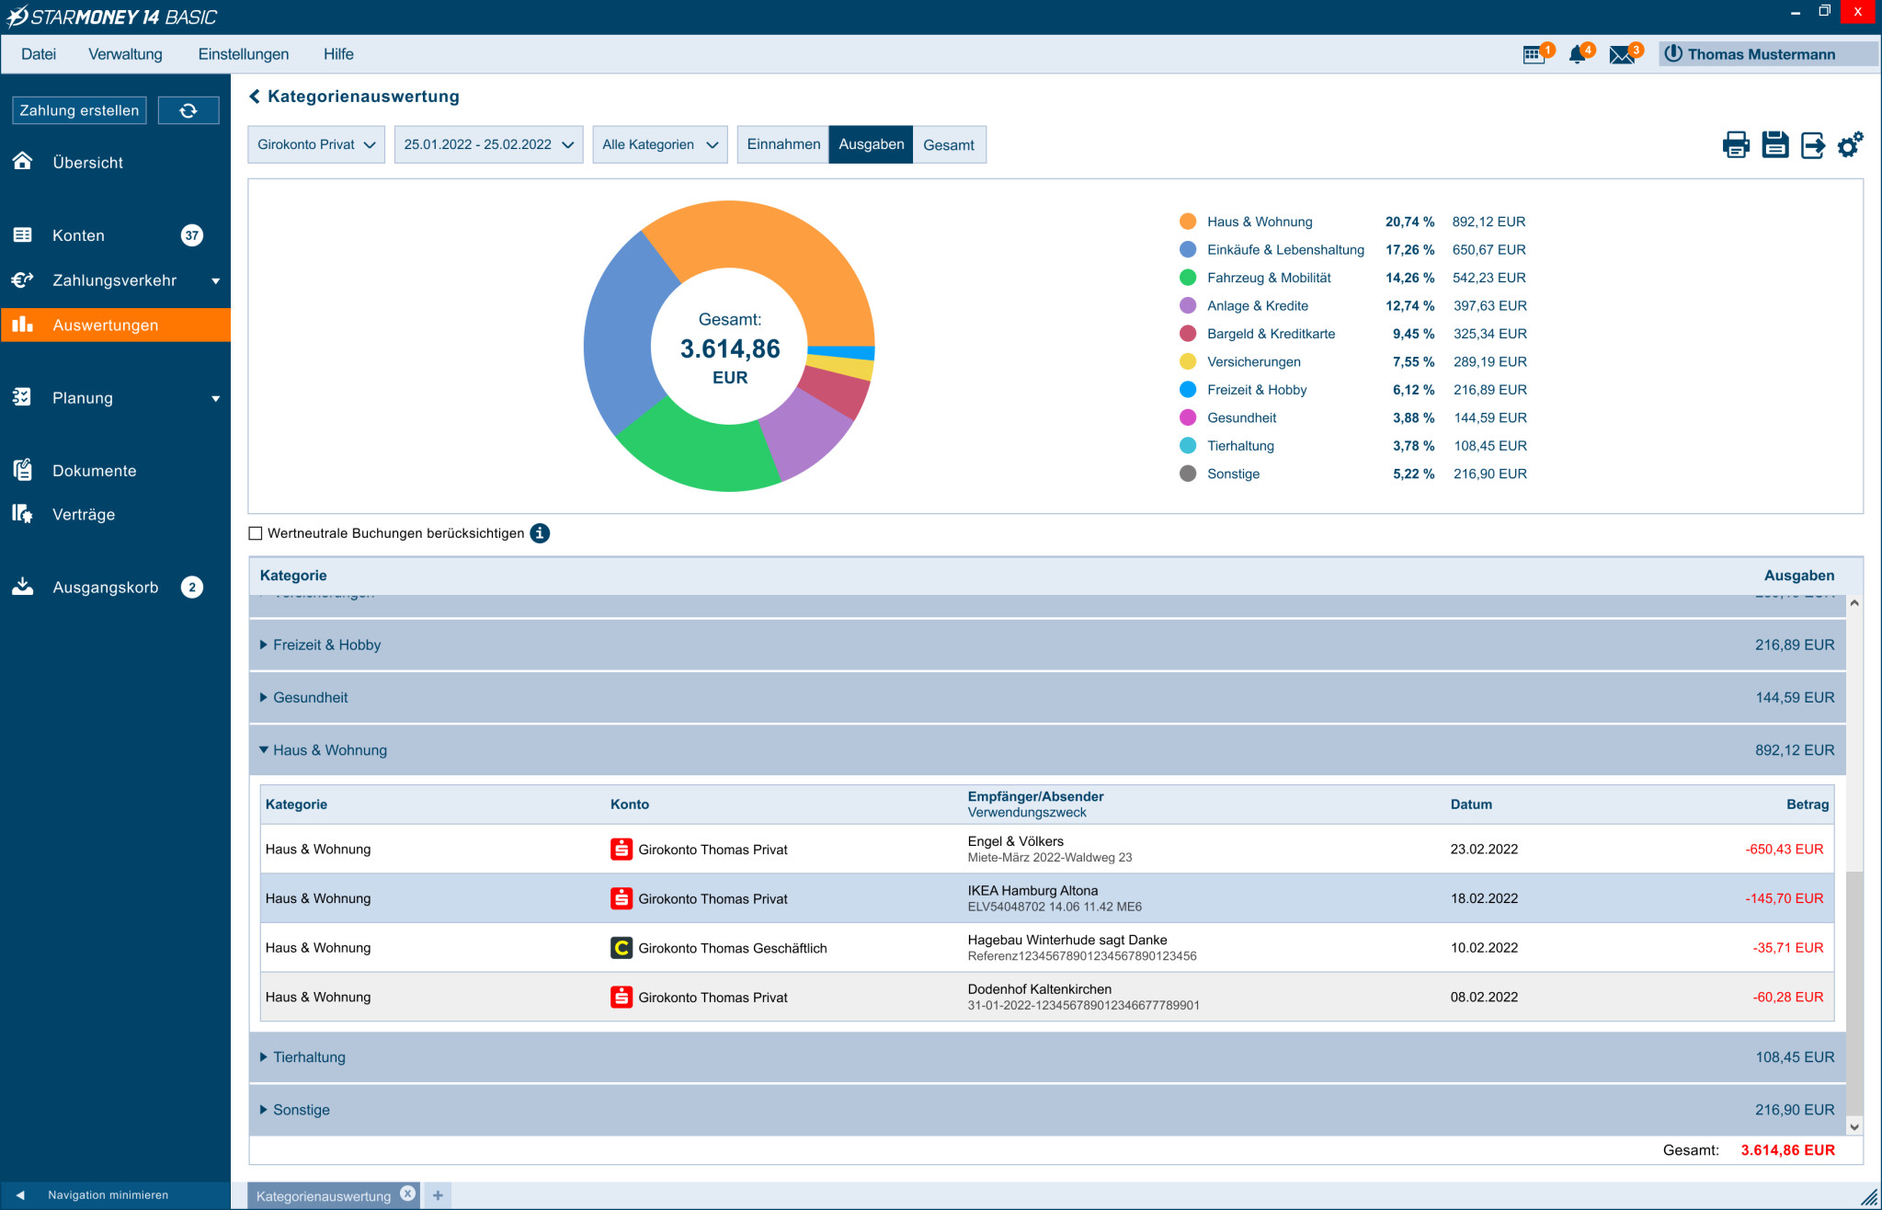Image resolution: width=1882 pixels, height=1210 pixels.
Task: Open the evaluation settings gear icon
Action: (1850, 144)
